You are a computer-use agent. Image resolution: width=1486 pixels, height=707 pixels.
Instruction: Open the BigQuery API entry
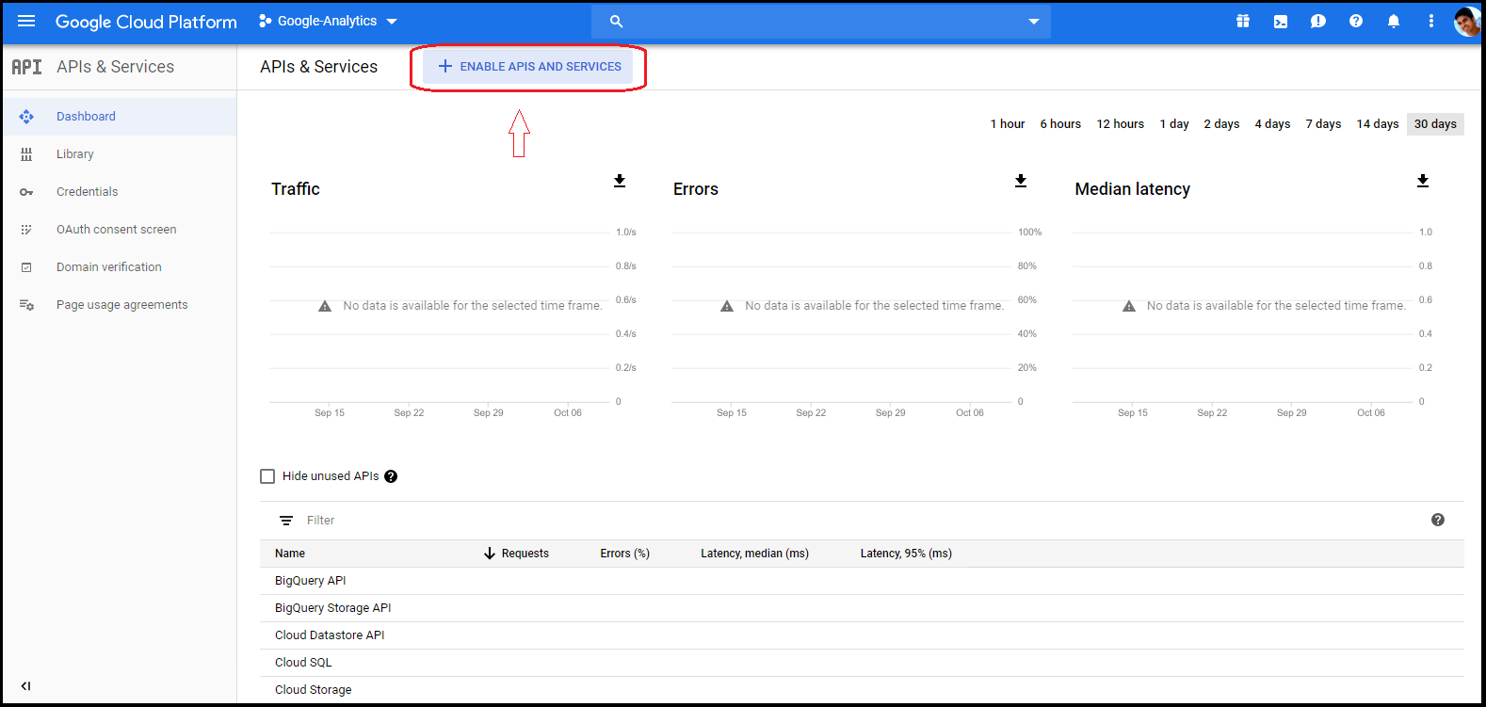[311, 581]
